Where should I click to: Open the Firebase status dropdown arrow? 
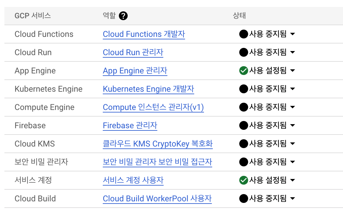tap(293, 125)
